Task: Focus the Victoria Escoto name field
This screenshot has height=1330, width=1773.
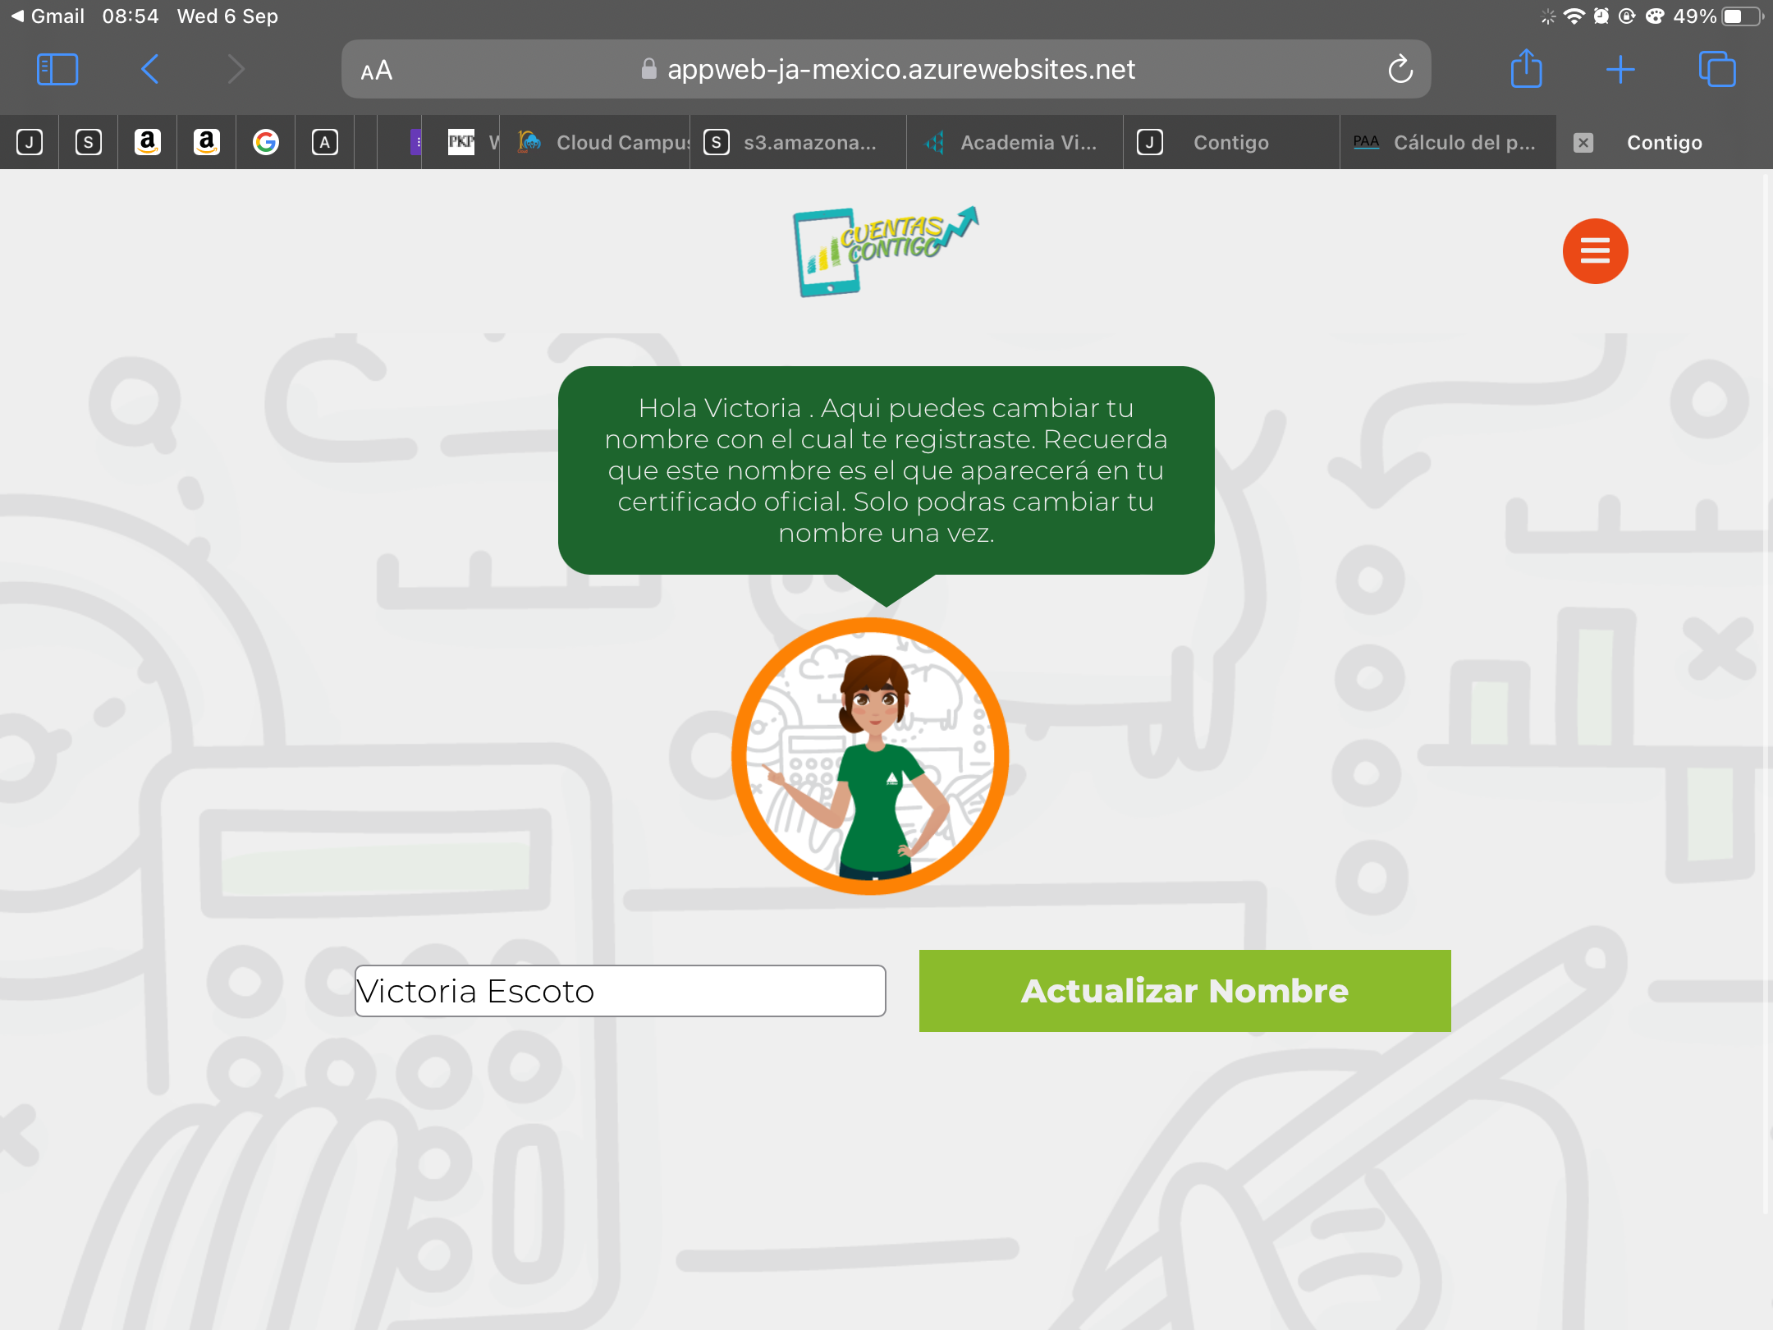Action: coord(620,991)
